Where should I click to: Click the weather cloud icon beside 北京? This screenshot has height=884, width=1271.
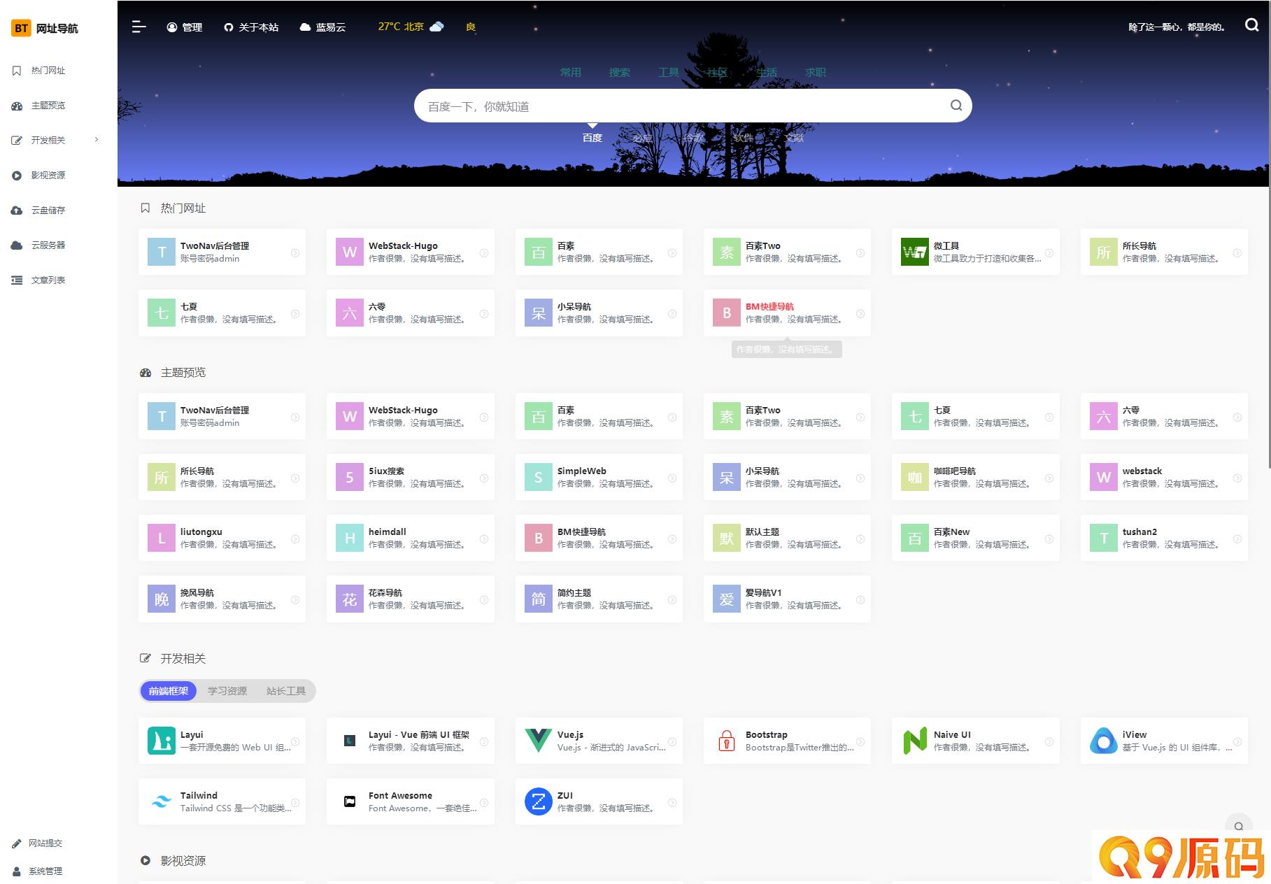pos(436,27)
